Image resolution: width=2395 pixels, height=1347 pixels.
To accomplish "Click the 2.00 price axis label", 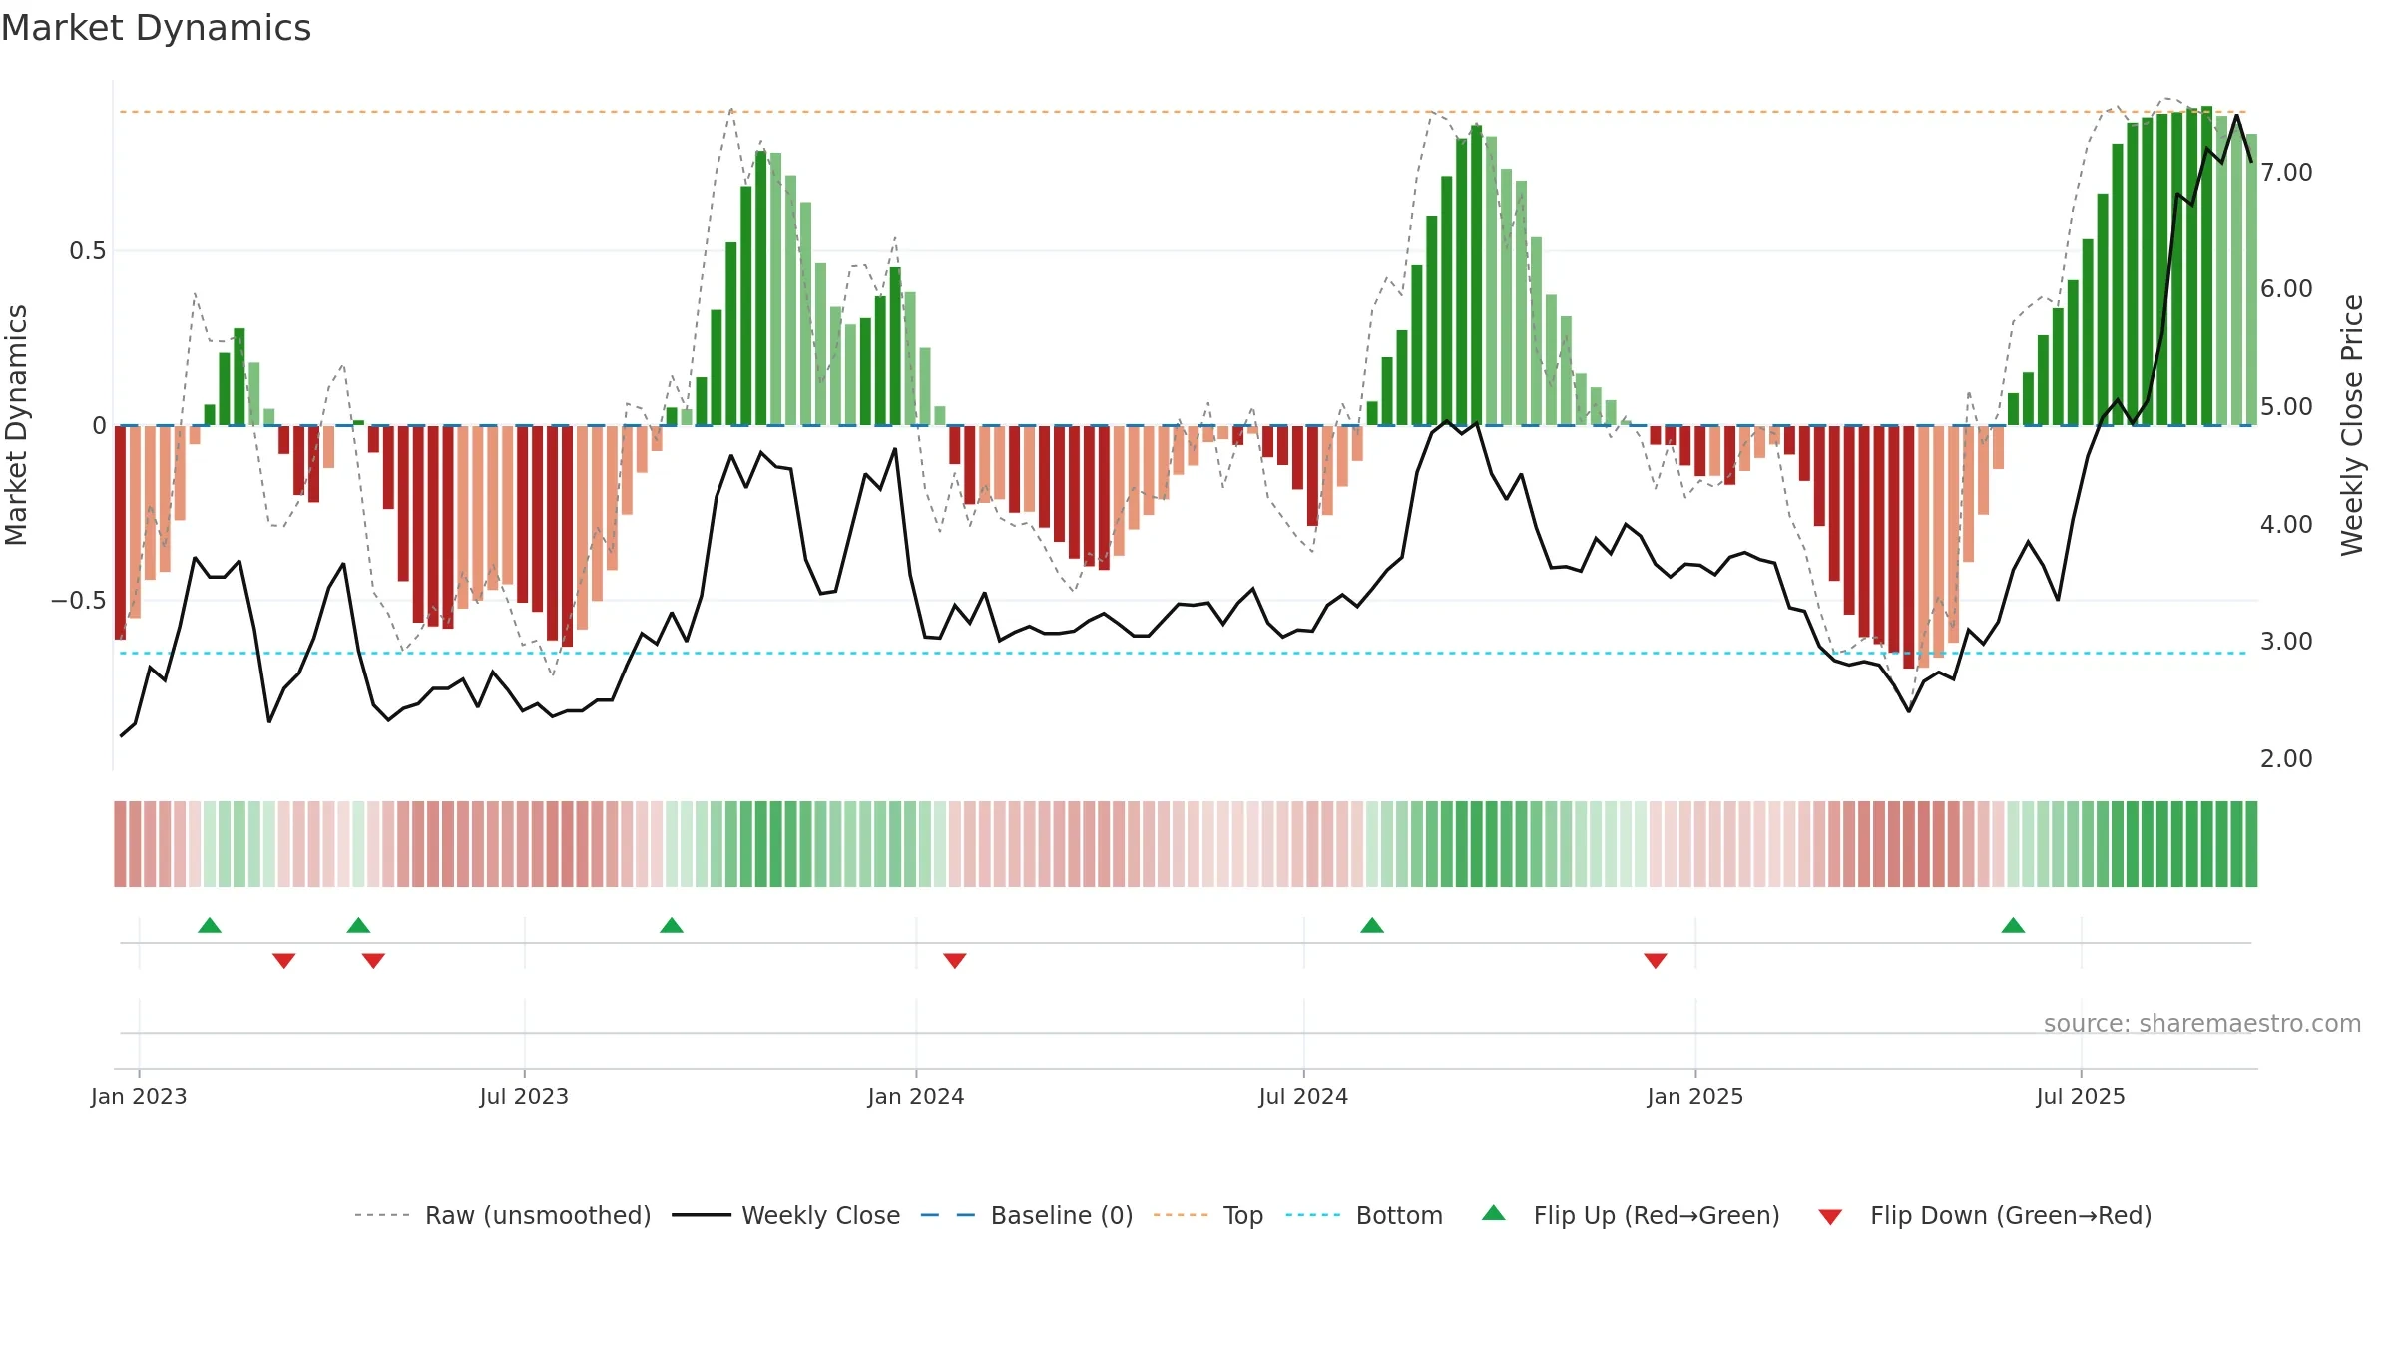I will (x=2286, y=758).
